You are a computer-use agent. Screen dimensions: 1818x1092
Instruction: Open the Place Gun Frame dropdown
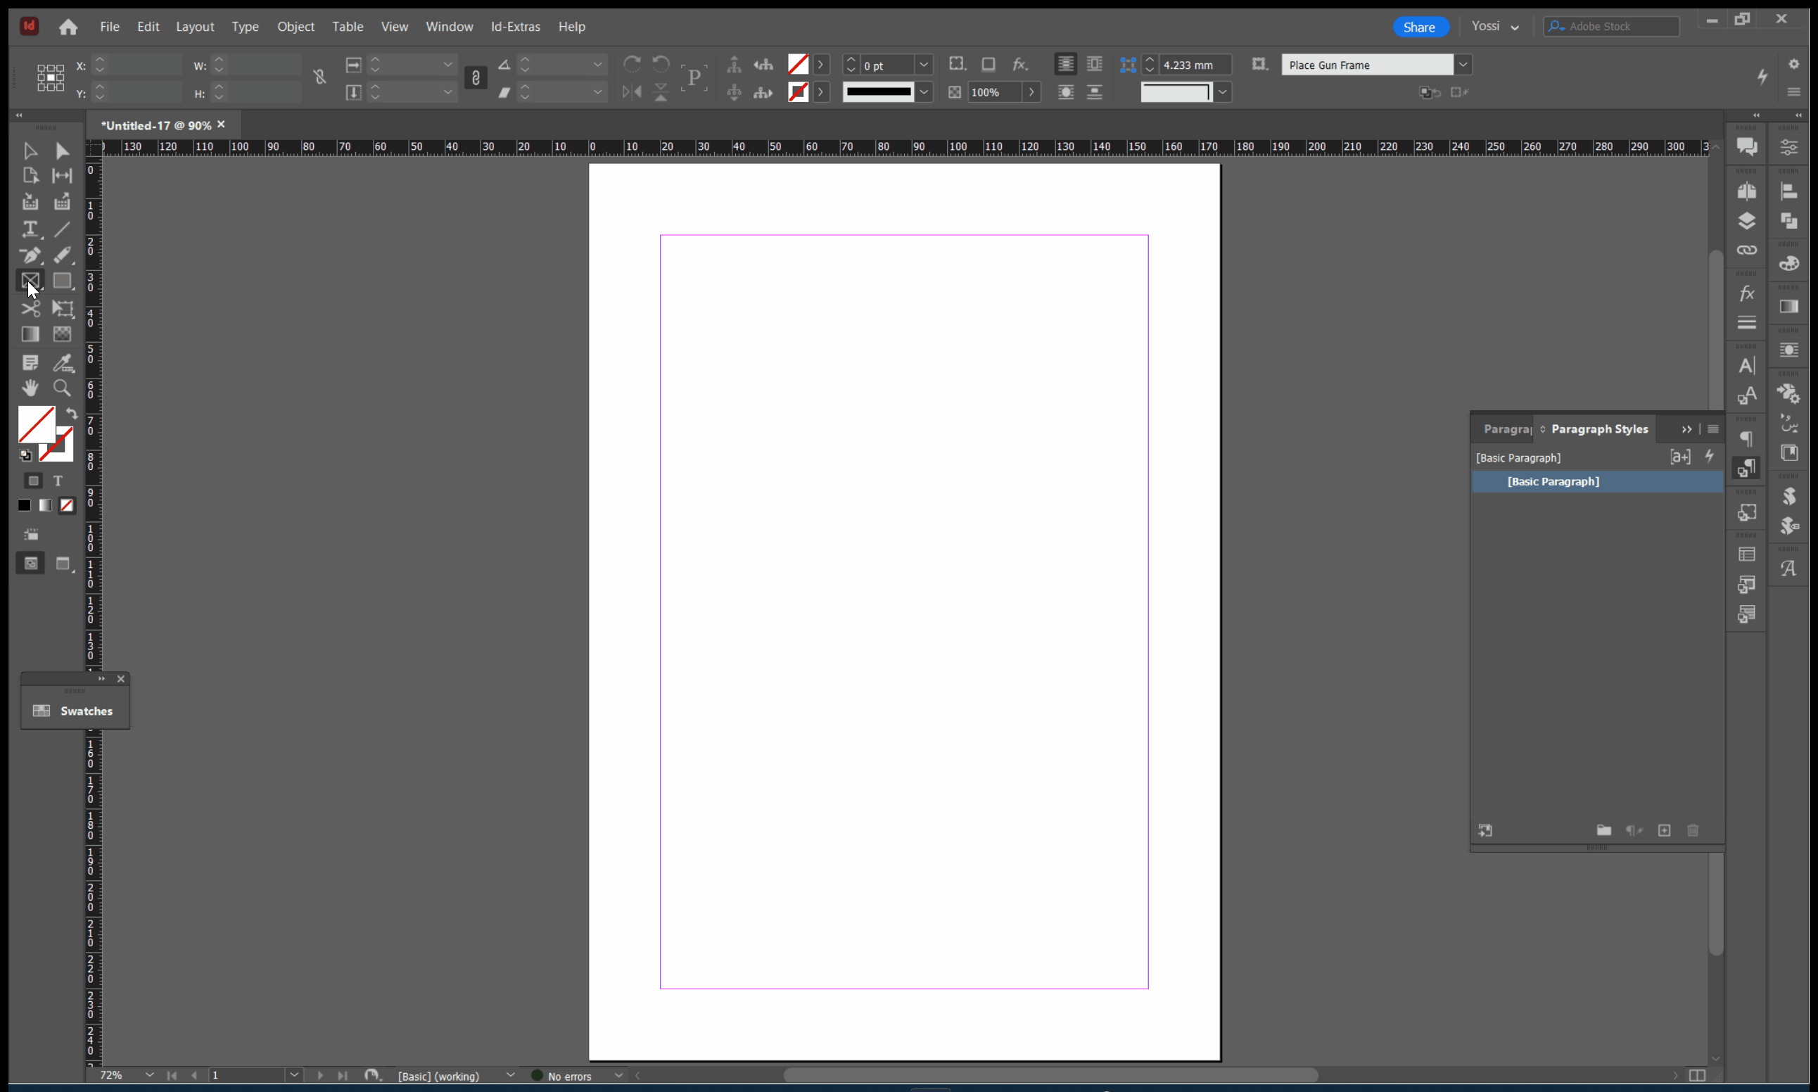[x=1463, y=65]
